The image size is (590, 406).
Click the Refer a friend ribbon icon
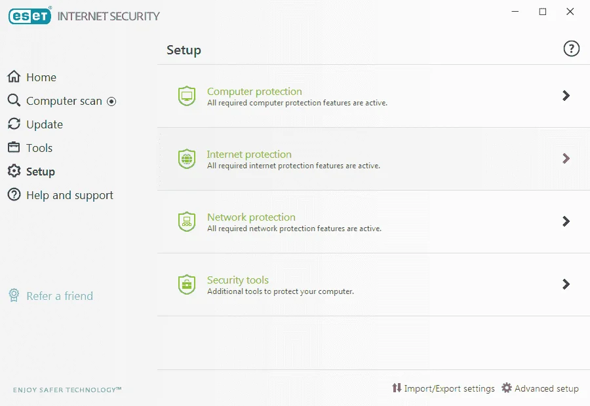tap(14, 295)
